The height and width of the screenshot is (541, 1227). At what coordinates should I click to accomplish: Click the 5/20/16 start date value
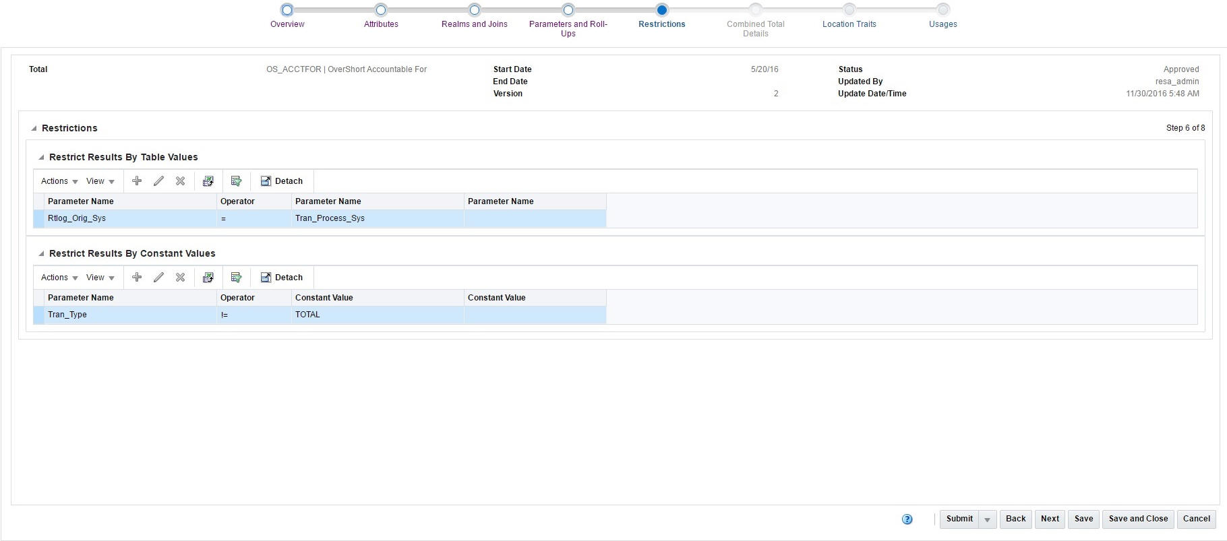765,69
